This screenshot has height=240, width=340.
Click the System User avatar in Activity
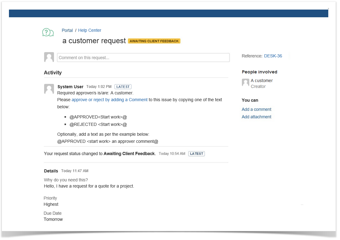[x=49, y=89]
